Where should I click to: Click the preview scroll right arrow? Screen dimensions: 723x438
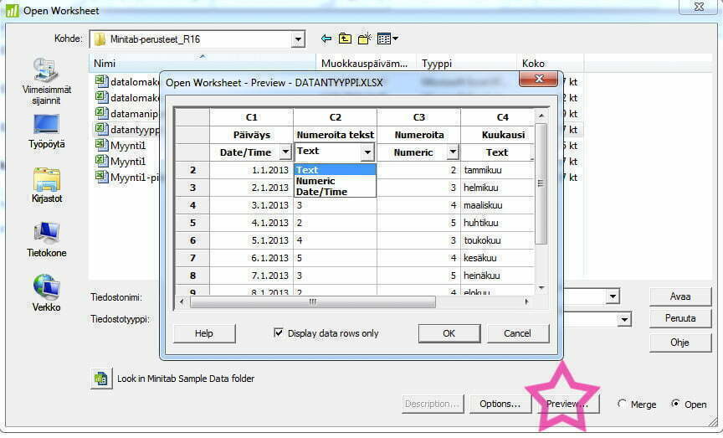tap(526, 301)
